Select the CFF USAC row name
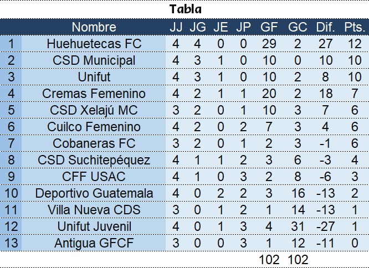 pyautogui.click(x=94, y=177)
